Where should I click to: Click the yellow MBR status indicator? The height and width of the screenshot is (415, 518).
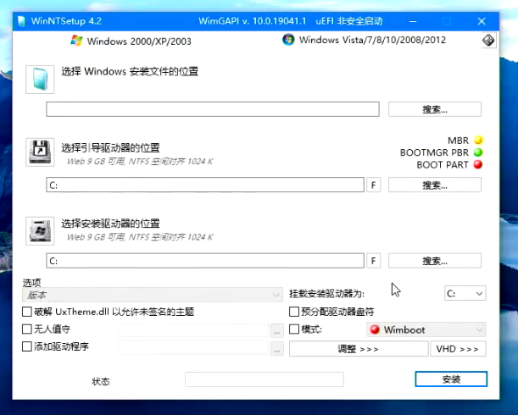click(x=478, y=141)
